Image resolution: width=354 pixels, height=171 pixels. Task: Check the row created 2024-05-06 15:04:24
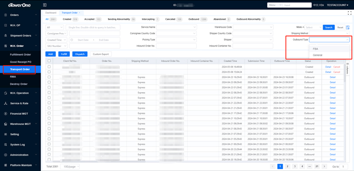tap(49, 72)
